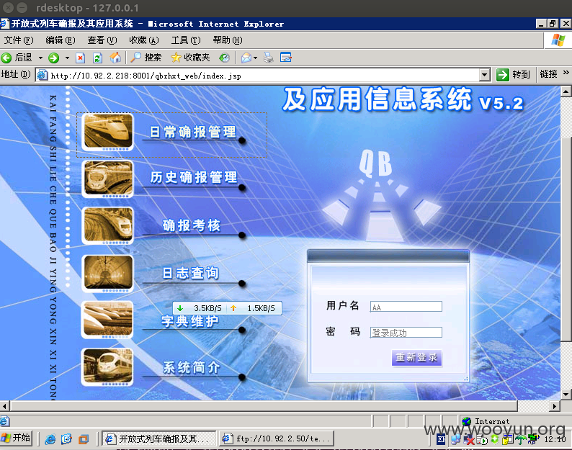The width and height of the screenshot is (572, 450).
Task: Click the Refresh page icon
Action: coord(97,58)
